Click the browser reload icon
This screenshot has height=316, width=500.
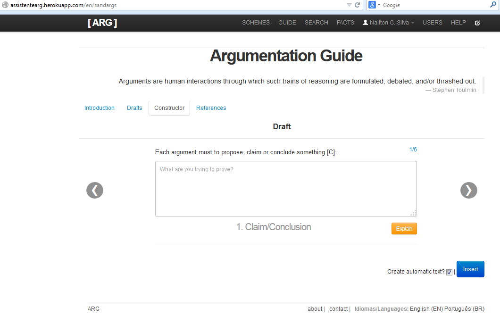click(357, 5)
